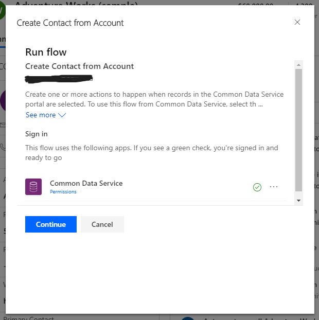The width and height of the screenshot is (319, 320).
Task: Click the Run flow heading
Action: coord(46,52)
